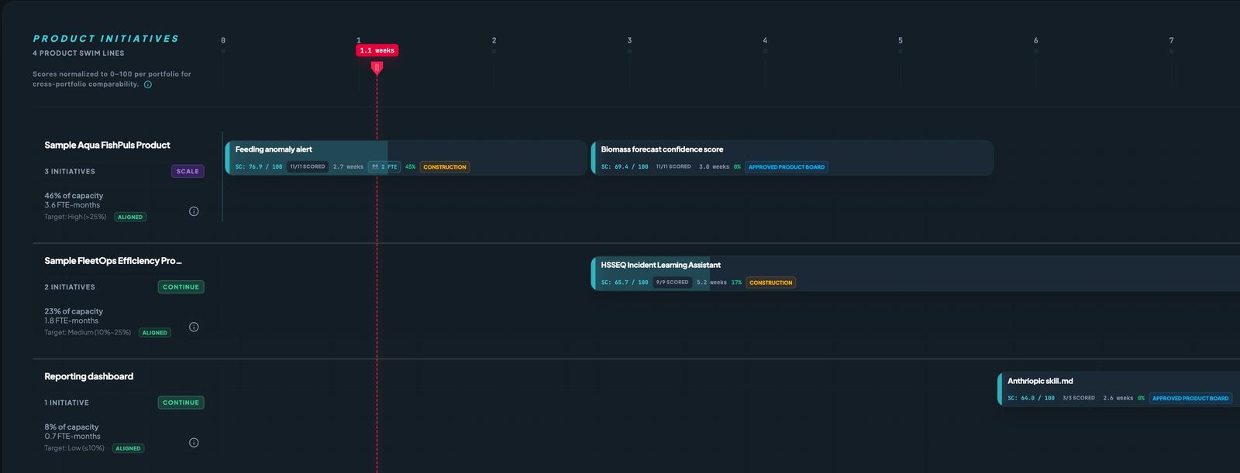Select Reporting dashboard swim lane title
This screenshot has width=1240, height=473.
click(x=88, y=376)
